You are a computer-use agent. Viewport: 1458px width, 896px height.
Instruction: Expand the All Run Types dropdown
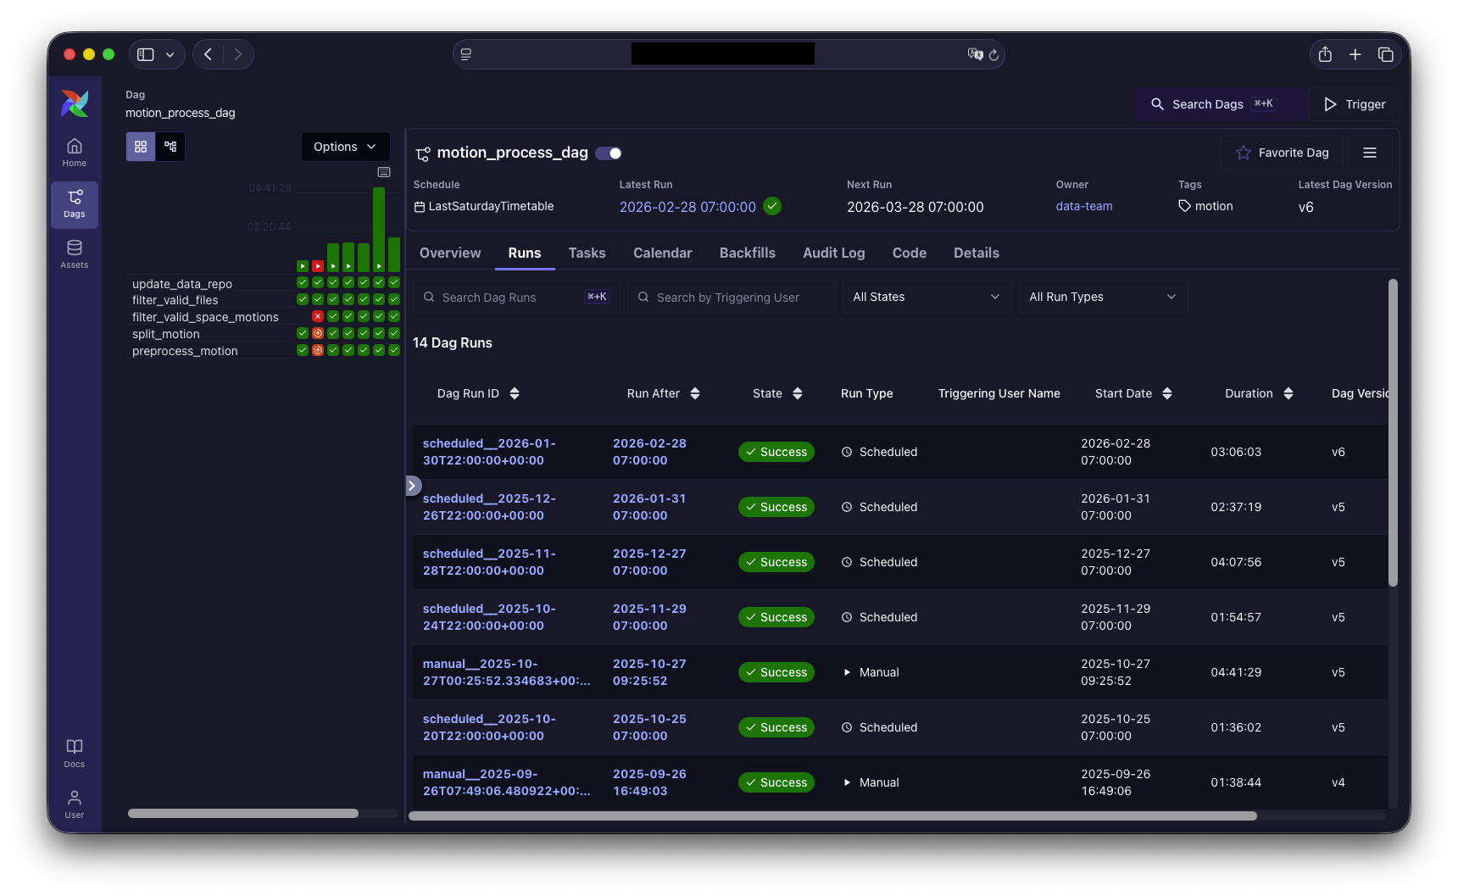(x=1102, y=297)
